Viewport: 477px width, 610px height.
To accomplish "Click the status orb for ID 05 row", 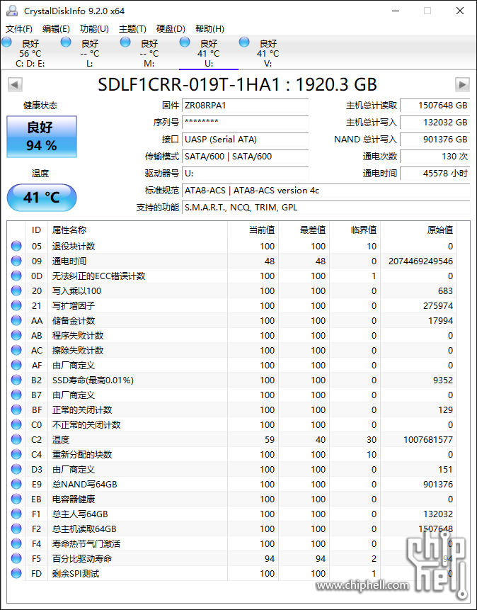I will click(x=16, y=246).
